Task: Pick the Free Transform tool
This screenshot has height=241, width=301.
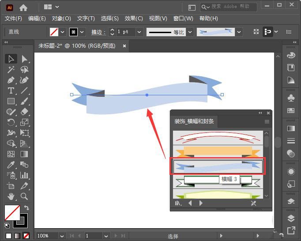Action: click(24, 133)
